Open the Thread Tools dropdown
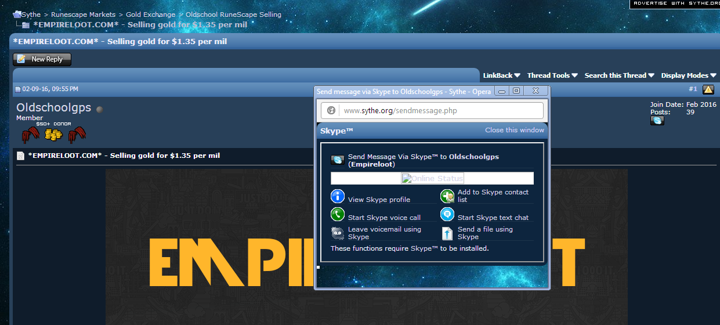 pyautogui.click(x=552, y=75)
